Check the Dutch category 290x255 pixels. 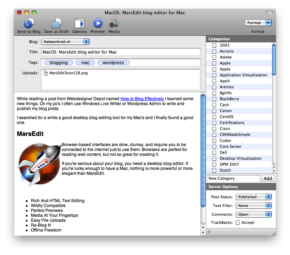[x=214, y=170]
